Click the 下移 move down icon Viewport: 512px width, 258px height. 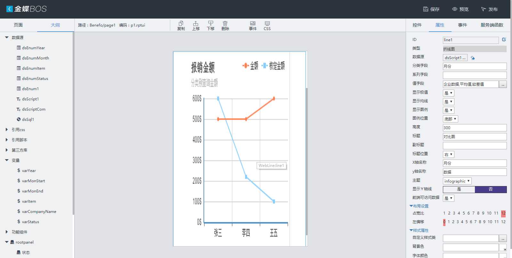[x=211, y=26]
